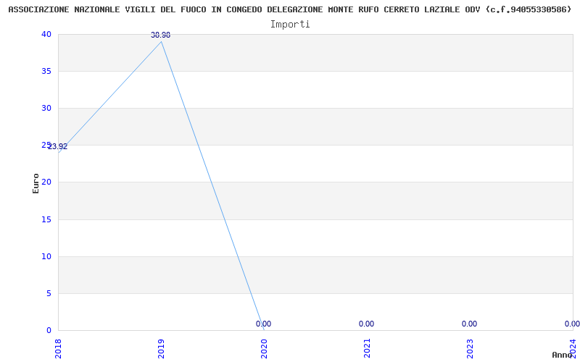Click the y-axis value 35

46,71
